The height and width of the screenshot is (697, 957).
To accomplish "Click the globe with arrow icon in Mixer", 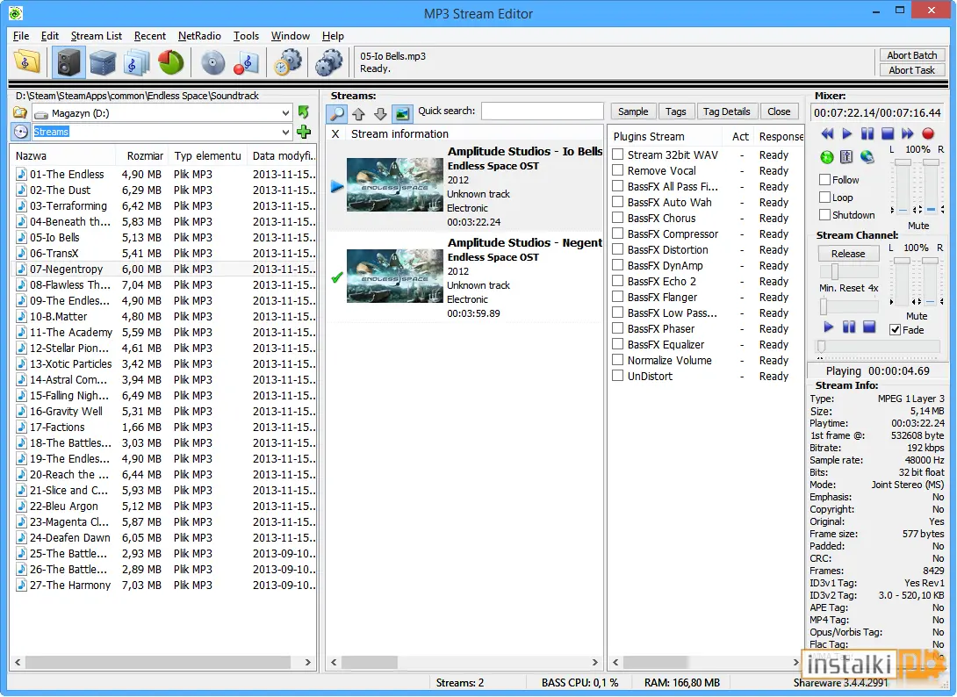I will point(867,157).
